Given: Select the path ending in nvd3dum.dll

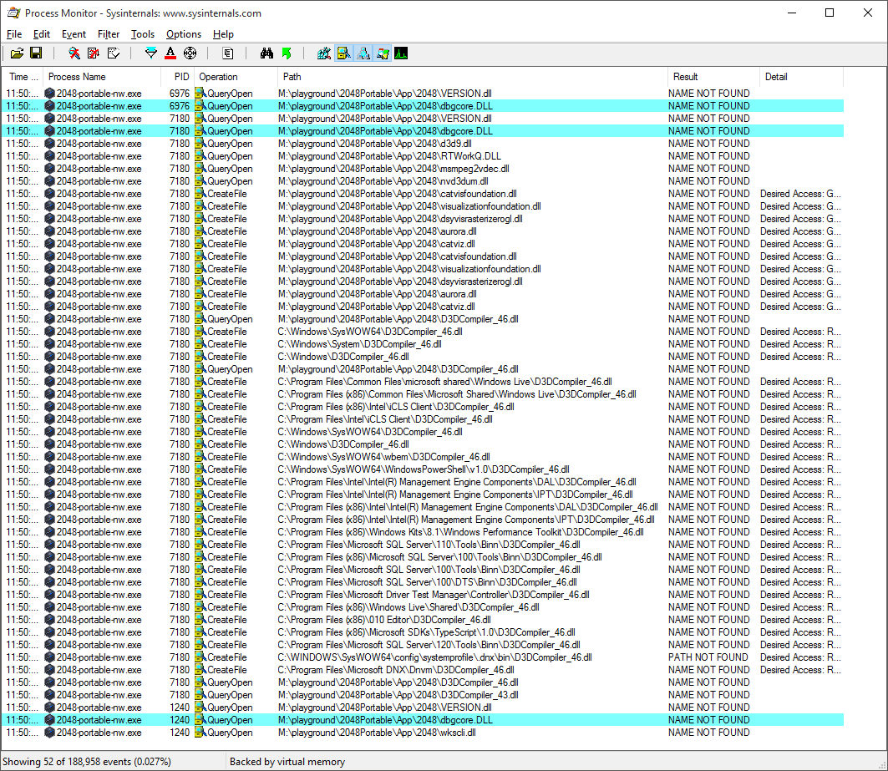Looking at the screenshot, I should coord(383,180).
